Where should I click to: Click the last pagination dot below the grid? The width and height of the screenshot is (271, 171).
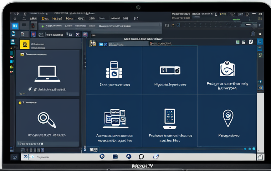[x=254, y=149]
